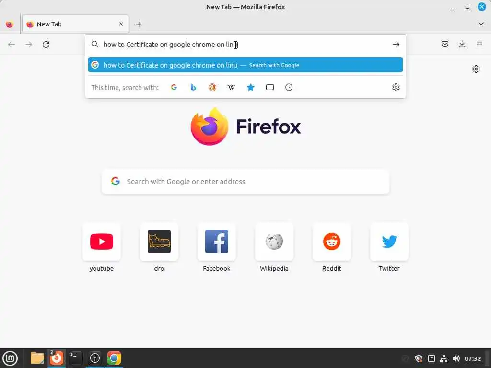Search bookmarks using the star icon
The image size is (491, 368).
pyautogui.click(x=250, y=87)
